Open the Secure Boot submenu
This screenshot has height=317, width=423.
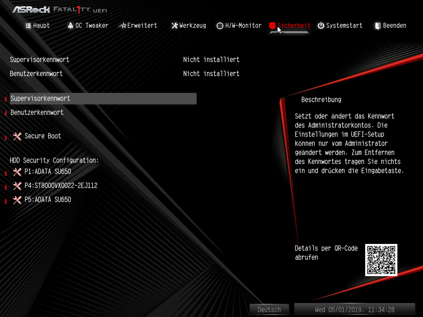(43, 136)
